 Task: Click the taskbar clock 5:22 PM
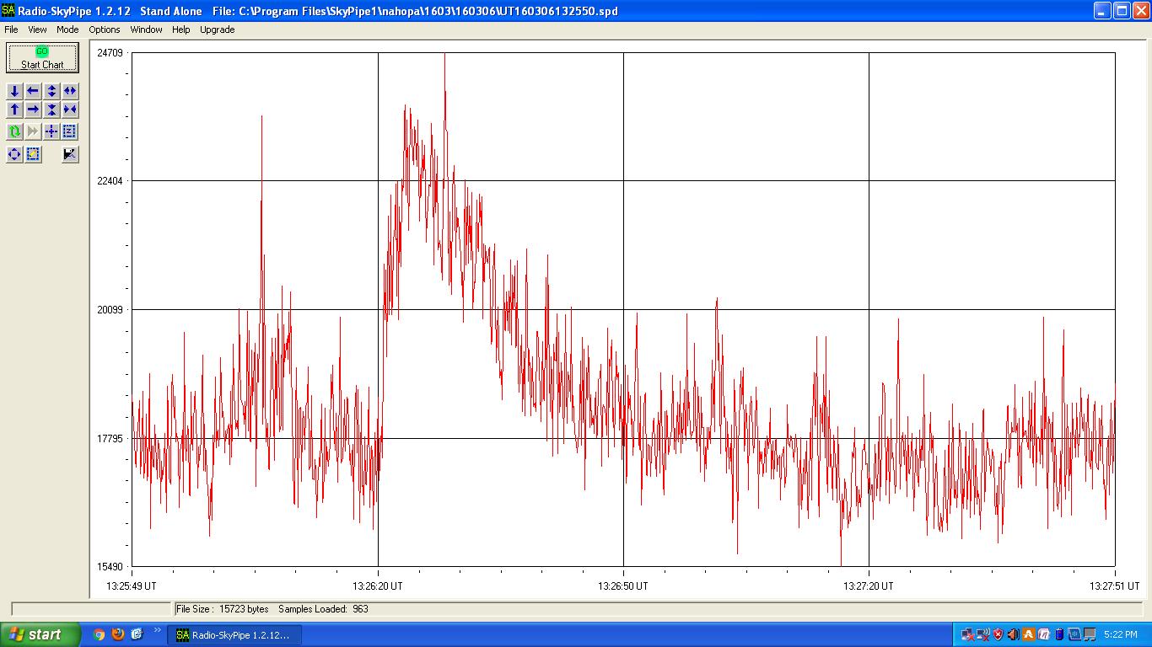1120,634
